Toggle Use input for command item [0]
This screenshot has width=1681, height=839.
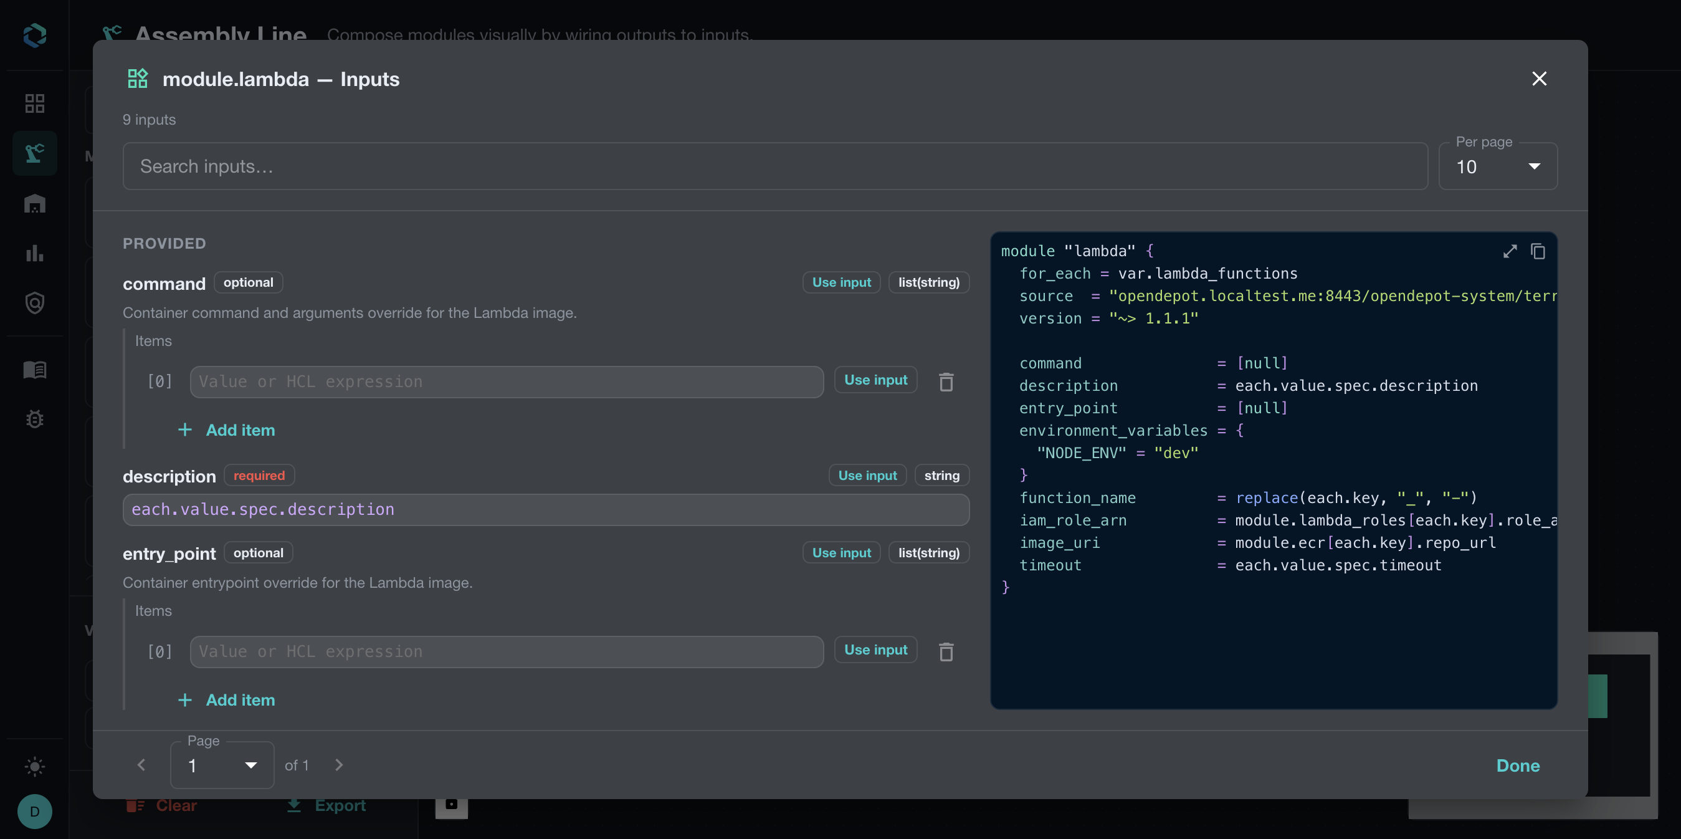[x=875, y=380]
